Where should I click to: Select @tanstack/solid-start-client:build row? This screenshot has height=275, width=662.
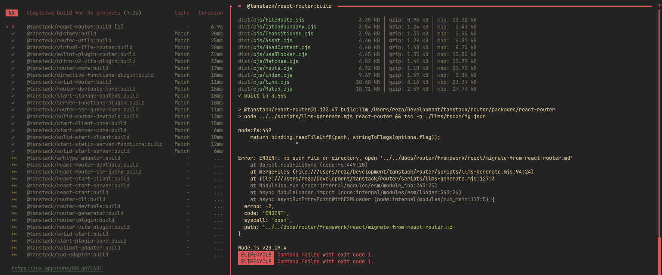coord(114,137)
